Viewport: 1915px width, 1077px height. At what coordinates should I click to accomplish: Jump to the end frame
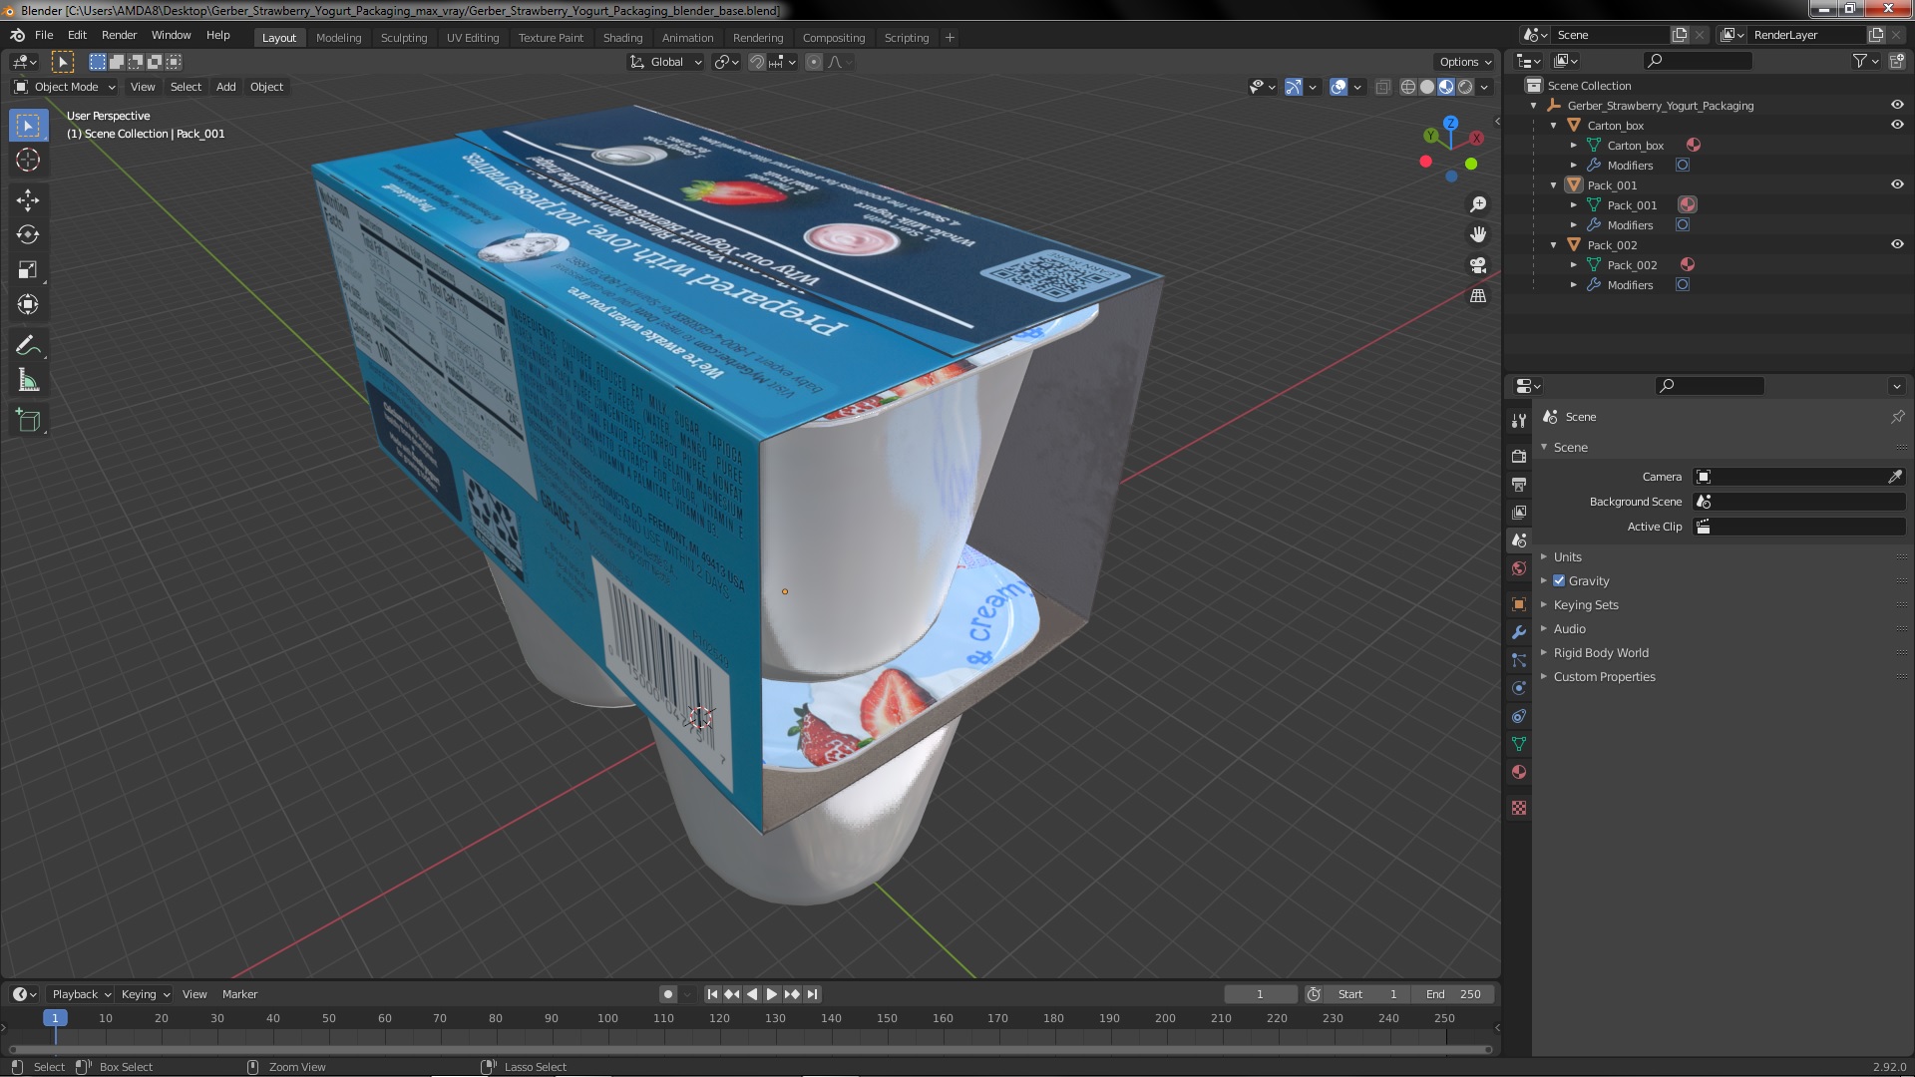coord(813,994)
